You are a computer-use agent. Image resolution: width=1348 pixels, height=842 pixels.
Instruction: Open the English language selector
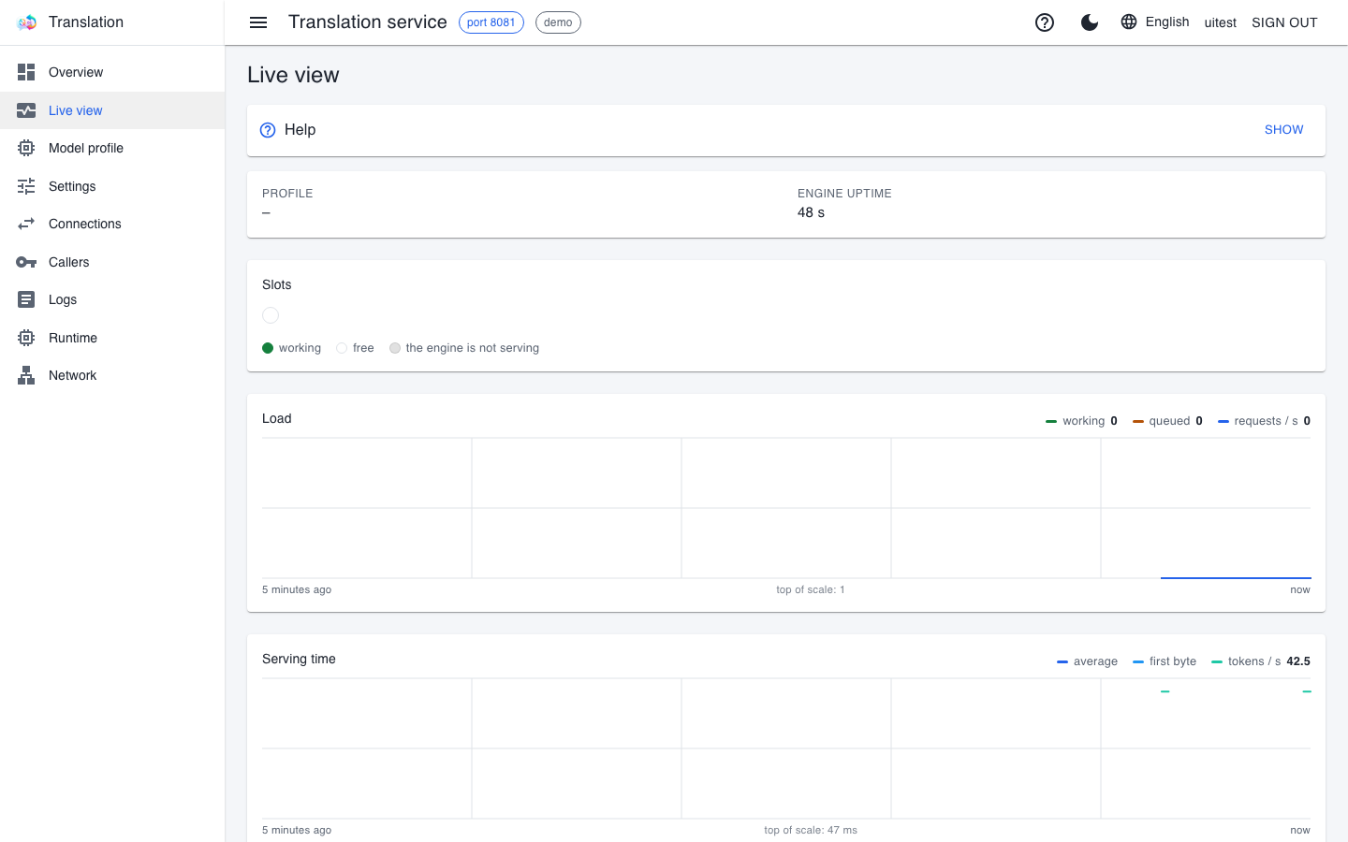coord(1155,22)
